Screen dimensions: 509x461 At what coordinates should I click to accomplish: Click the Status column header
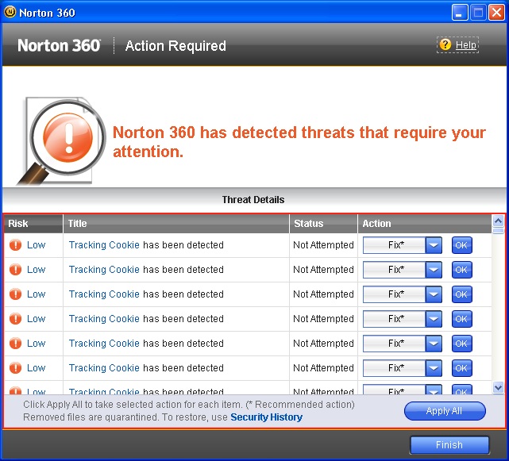(x=323, y=224)
